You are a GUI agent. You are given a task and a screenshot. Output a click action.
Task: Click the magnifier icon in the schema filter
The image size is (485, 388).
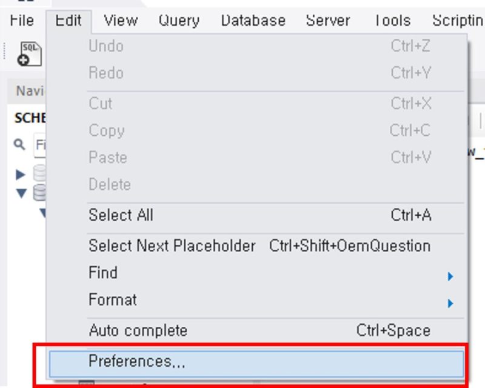[18, 145]
